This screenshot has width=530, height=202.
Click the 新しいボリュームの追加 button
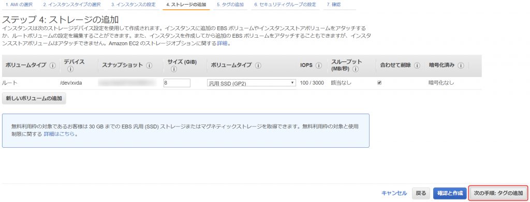[34, 99]
